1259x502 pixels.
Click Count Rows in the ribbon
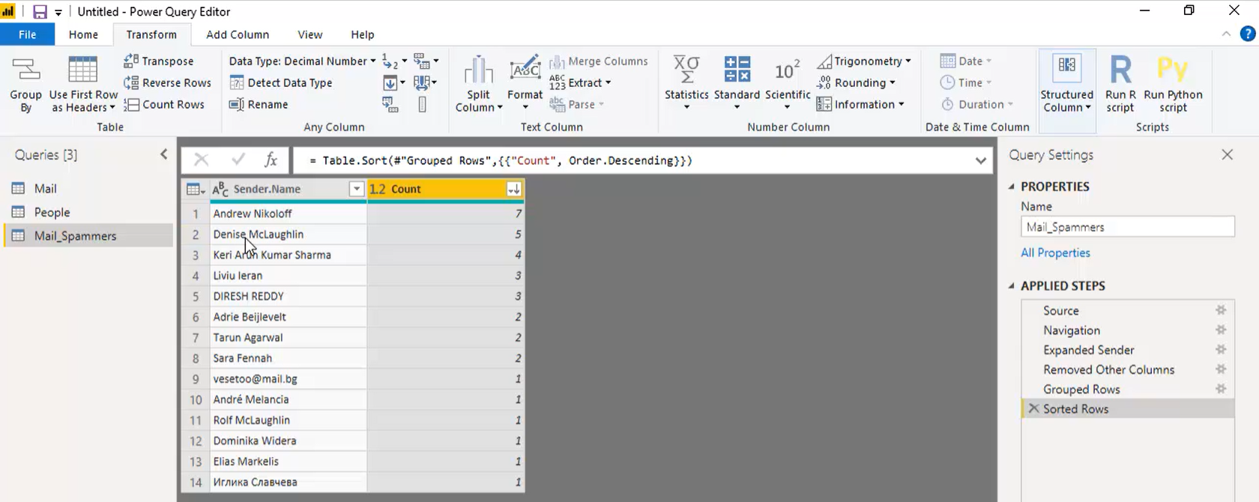[164, 104]
